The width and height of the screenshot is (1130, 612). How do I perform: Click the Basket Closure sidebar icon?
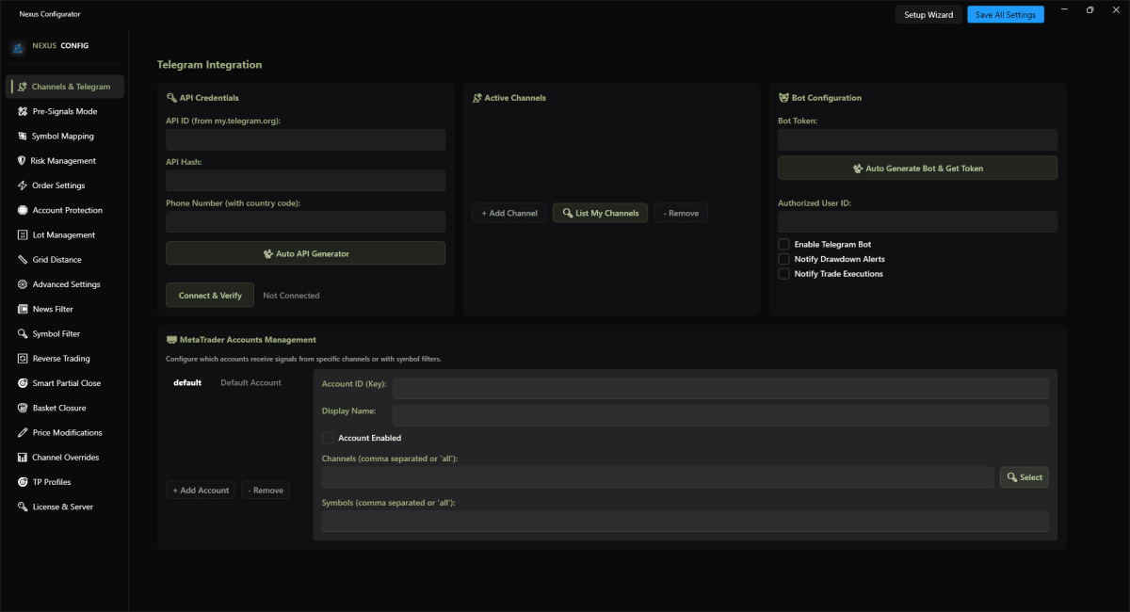[x=23, y=408]
